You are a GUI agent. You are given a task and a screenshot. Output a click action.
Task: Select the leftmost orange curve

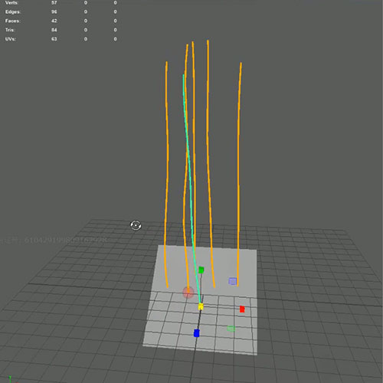(167, 174)
